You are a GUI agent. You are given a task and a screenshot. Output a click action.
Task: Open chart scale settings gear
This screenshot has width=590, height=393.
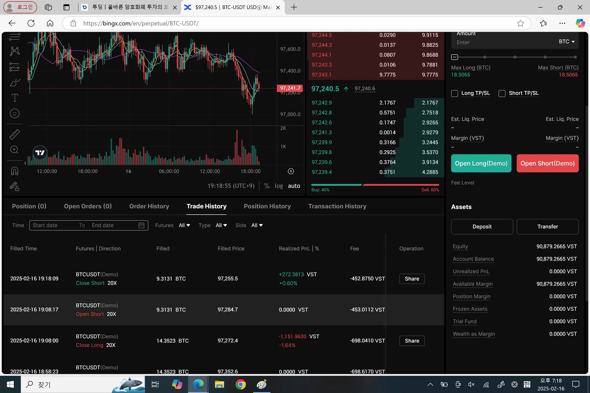(291, 171)
